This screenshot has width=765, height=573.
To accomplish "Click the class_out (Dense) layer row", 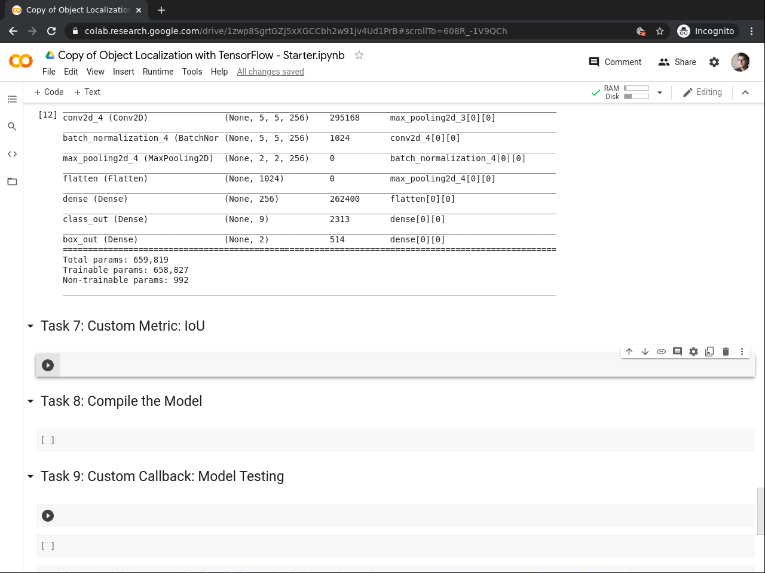I will 254,219.
